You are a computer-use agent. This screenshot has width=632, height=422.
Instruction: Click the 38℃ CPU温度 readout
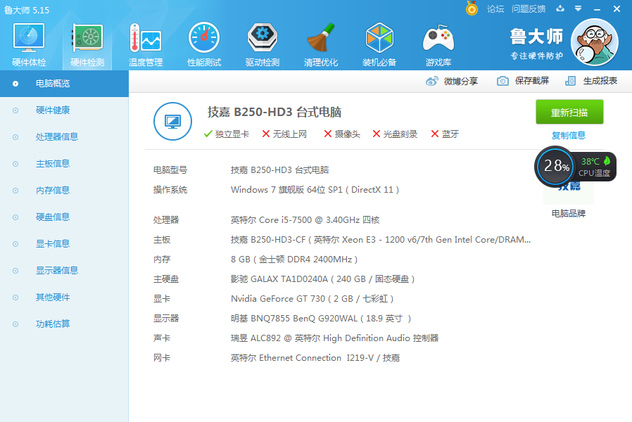(x=595, y=167)
